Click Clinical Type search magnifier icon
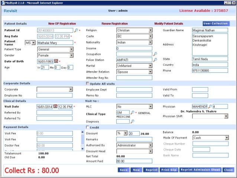237x178 pixels. 132,112
